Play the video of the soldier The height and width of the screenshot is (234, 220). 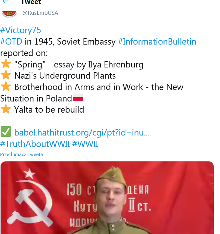[107, 198]
